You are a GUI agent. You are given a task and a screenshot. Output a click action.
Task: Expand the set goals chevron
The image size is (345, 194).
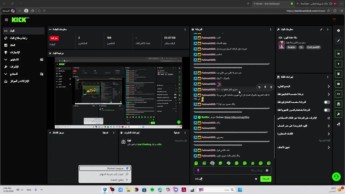329,147
